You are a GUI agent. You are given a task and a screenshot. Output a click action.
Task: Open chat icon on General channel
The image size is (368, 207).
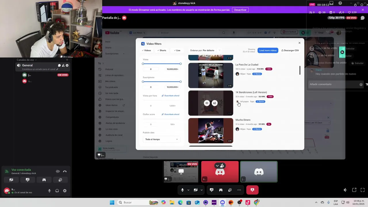click(x=60, y=66)
